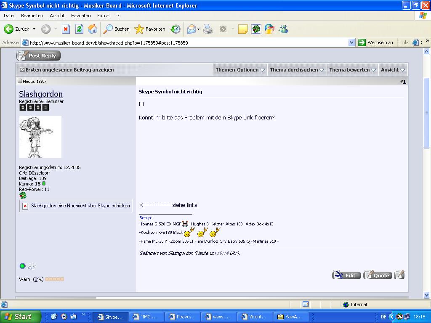
Task: Click the Messenger people icon in toolbar
Action: (x=283, y=29)
